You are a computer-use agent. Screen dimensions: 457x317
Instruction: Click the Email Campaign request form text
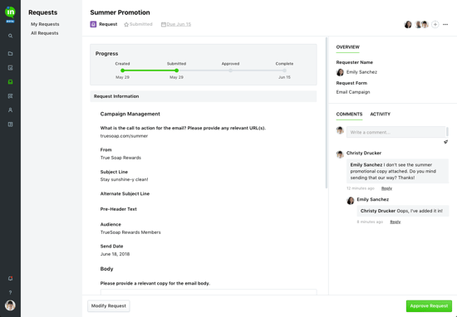[353, 92]
